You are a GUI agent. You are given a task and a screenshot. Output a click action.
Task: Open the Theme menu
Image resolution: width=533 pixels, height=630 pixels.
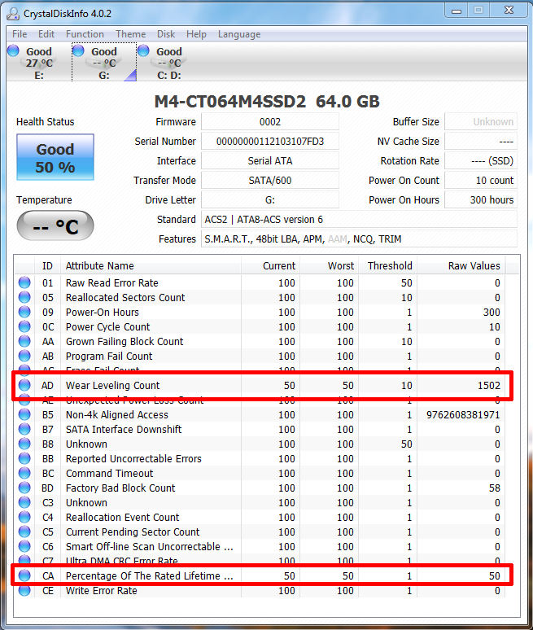(130, 34)
